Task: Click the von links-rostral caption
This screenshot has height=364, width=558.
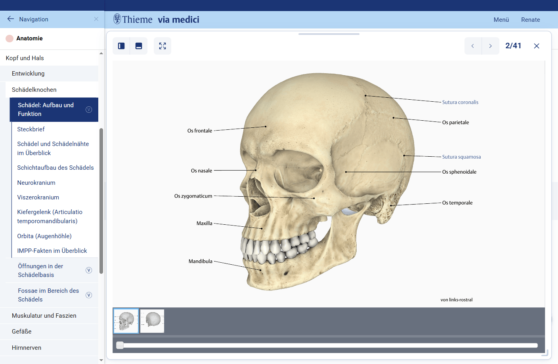Action: coord(457,300)
